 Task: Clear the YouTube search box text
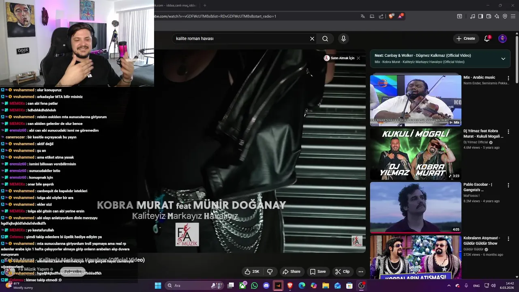click(312, 39)
